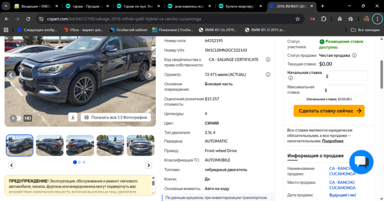This screenshot has height=201, width=384.
Task: Switch to the Гараж по вул. tab
Action: tap(138, 6)
